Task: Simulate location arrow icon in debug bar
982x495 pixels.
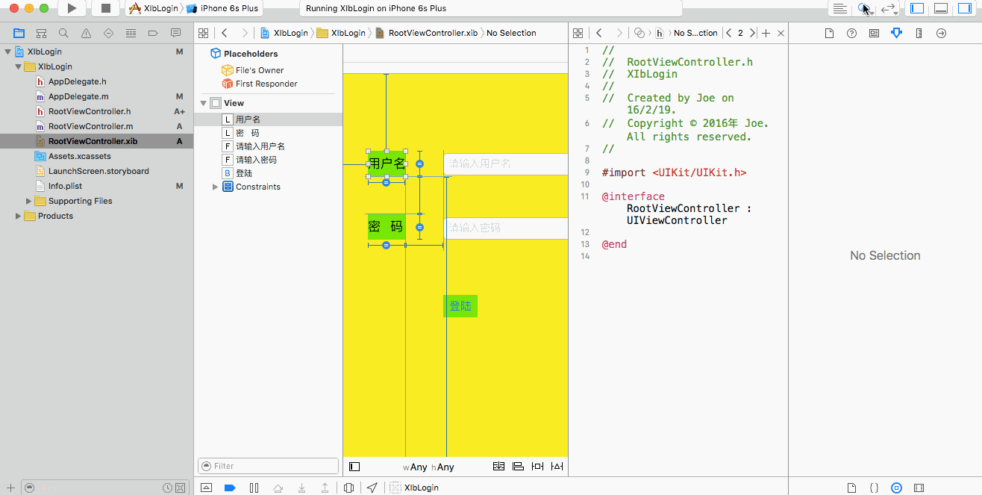Action: (x=372, y=488)
